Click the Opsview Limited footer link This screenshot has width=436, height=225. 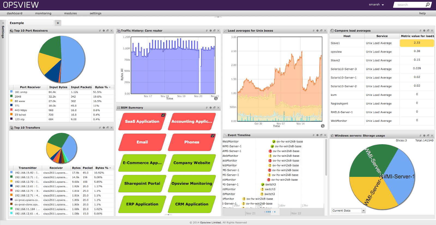(210, 223)
